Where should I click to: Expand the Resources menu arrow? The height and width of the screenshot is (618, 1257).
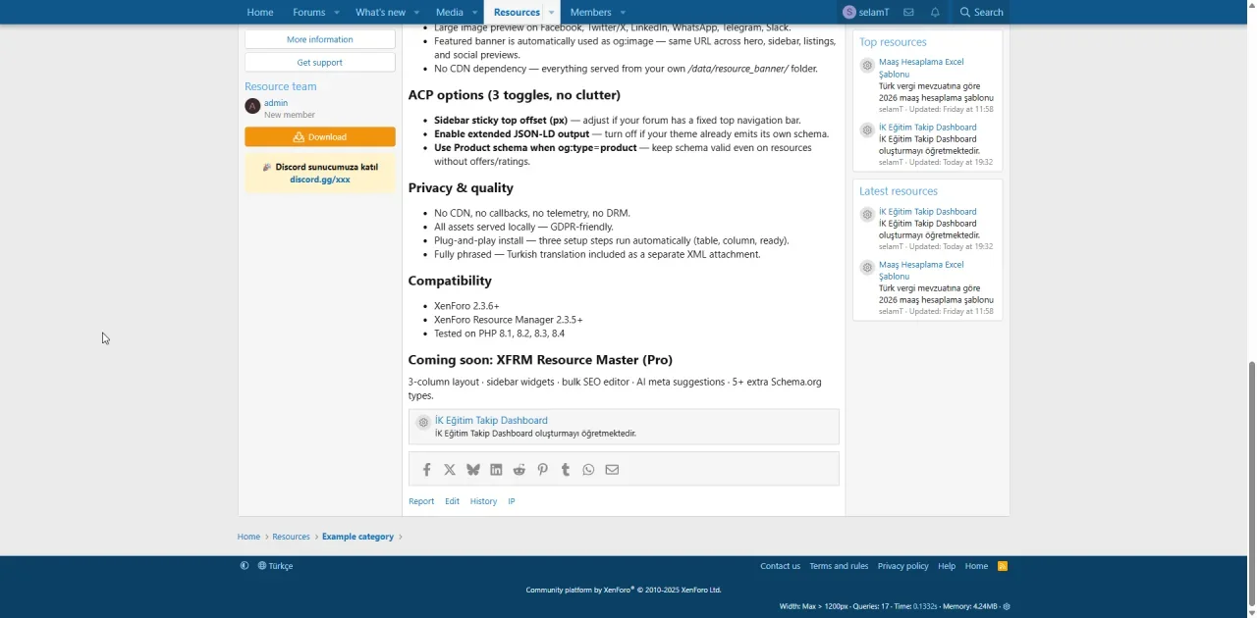tap(552, 12)
